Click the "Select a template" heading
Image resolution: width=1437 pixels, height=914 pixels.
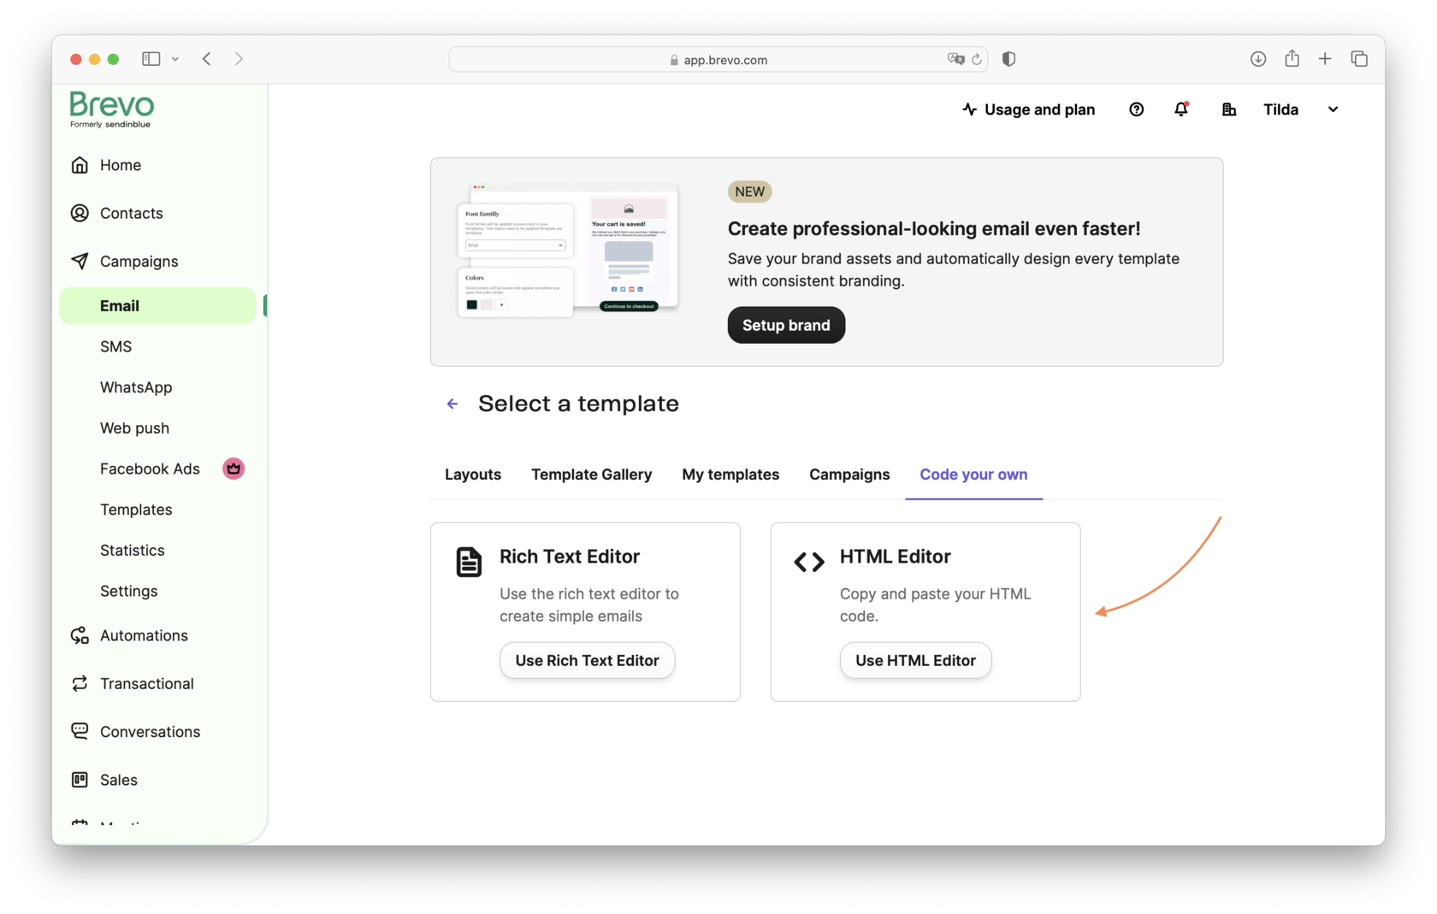tap(578, 404)
